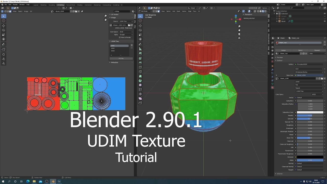The width and height of the screenshot is (327, 184).
Task: Toggle X-ray mode in viewport header
Action: (255, 11)
